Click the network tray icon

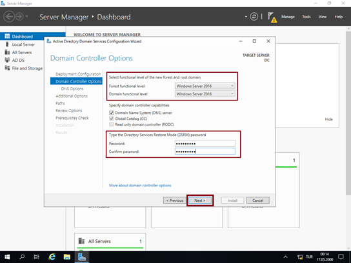click(300, 257)
